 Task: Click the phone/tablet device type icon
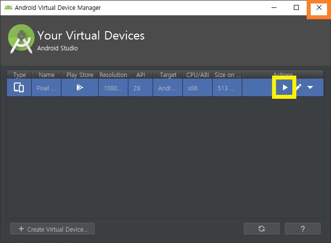coord(19,87)
